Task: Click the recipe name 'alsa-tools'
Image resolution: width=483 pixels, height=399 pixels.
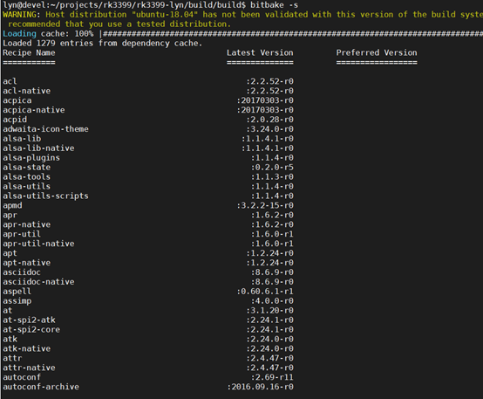Action: (26, 177)
